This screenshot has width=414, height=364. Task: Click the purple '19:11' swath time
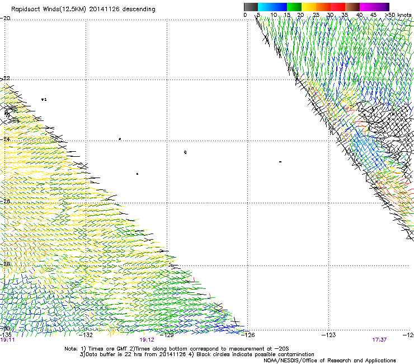tap(7, 340)
